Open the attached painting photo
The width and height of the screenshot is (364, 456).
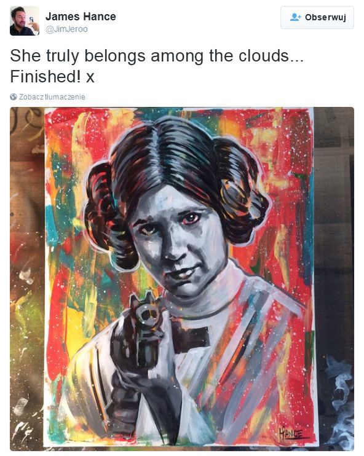[x=182, y=278]
